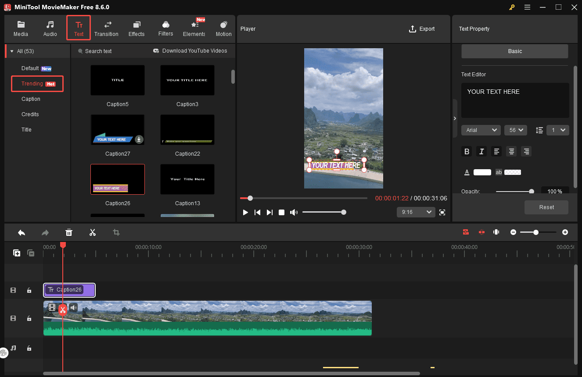Open the 9:16 aspect ratio dropdown
Screen dimensions: 582x377
tap(416, 212)
